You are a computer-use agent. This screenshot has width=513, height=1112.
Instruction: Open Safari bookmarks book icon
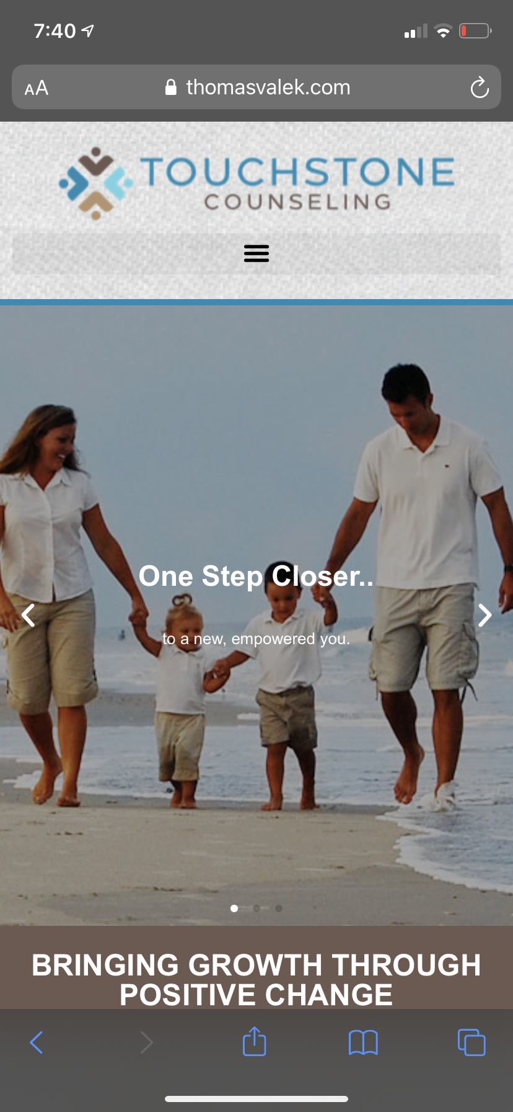pos(363,1042)
